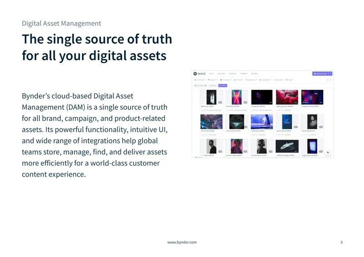The height and width of the screenshot is (257, 364).
Task: Click the heading 'The single source of truth'
Action: pyautogui.click(x=97, y=39)
